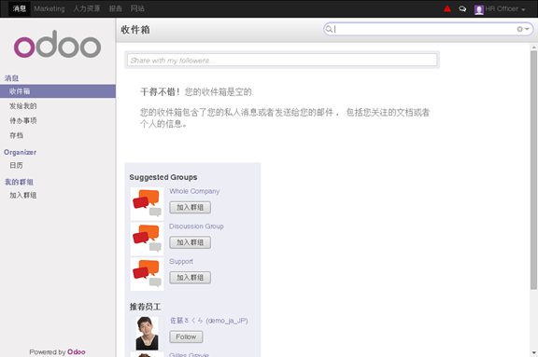Follow the demo_ja_JP employee
The image size is (538, 357).
tap(186, 336)
